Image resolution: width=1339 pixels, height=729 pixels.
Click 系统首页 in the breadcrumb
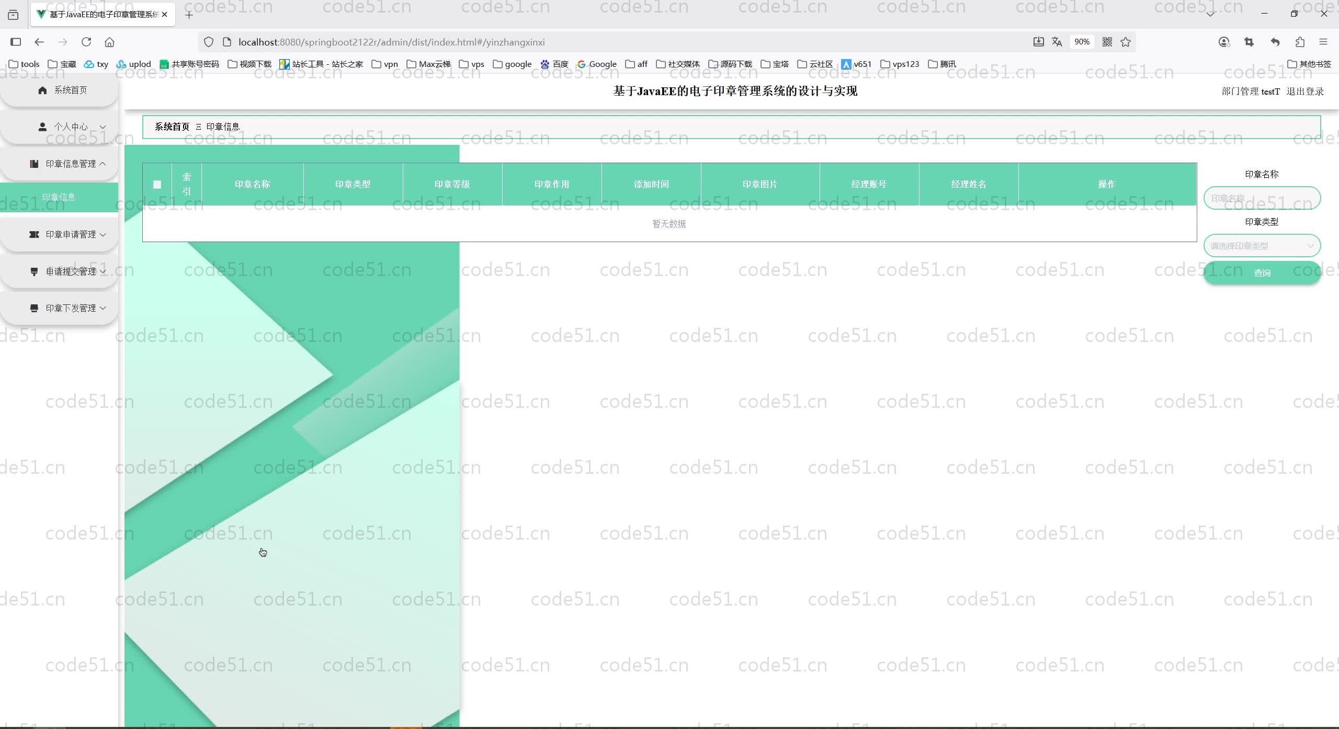[172, 127]
